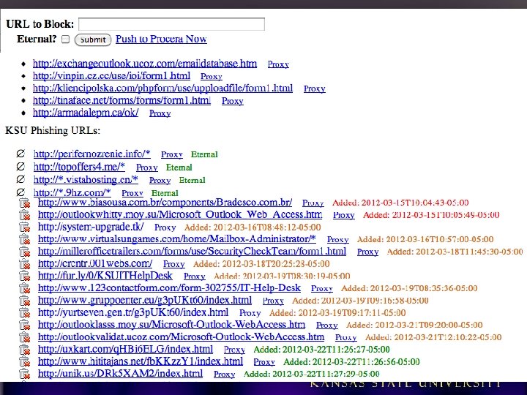This screenshot has width=527, height=395.
Task: Click Proxy next to unik.us
Action: pyautogui.click(x=225, y=375)
